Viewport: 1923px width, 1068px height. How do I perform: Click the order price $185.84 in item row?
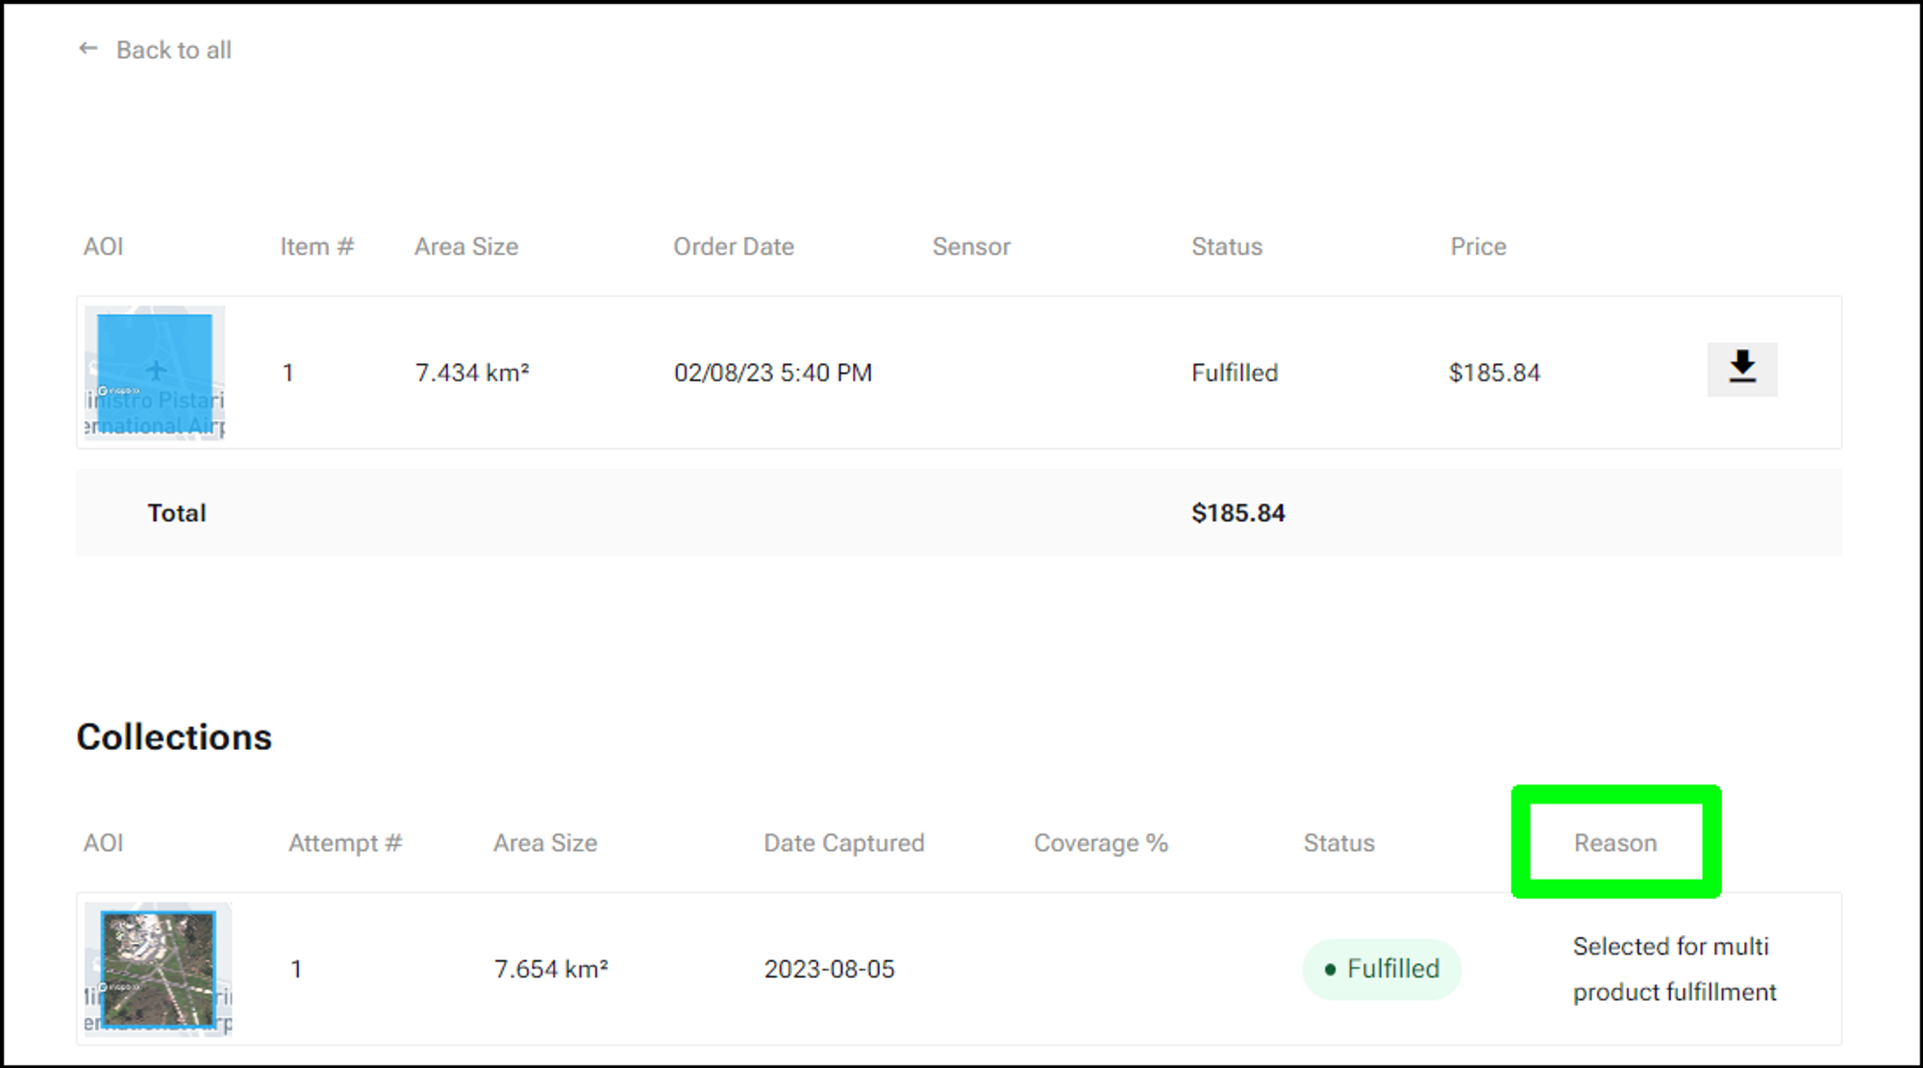1494,373
